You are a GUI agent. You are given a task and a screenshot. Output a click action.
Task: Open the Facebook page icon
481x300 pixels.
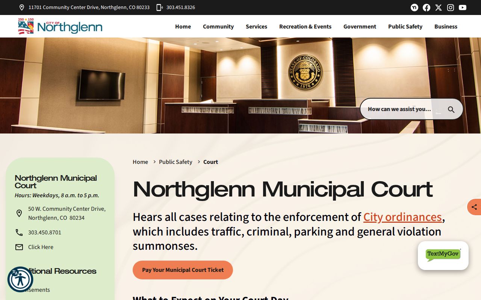427,7
